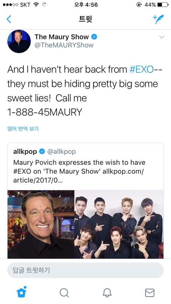
Task: Open The Maury Show profile picture
Action: (x=19, y=41)
